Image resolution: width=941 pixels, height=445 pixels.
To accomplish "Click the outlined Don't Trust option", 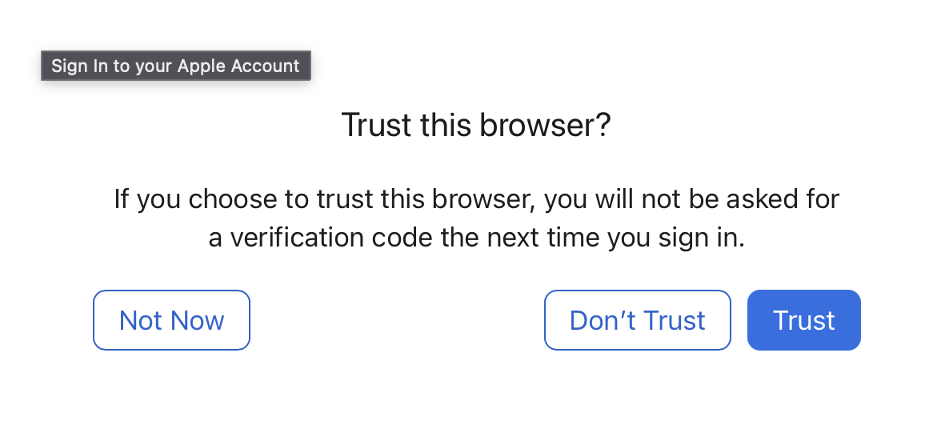I will 637,320.
